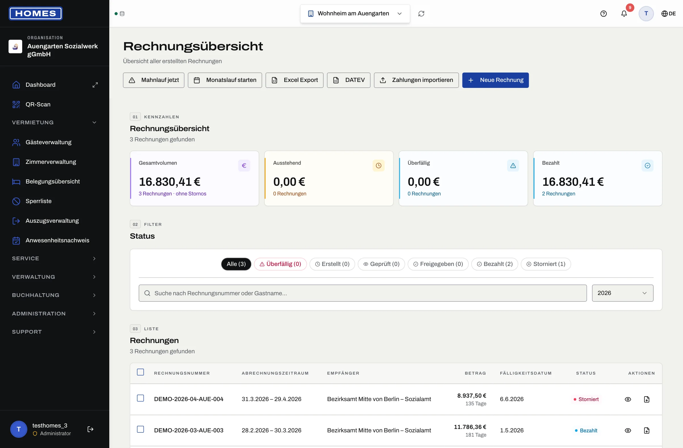Start Monatslauf starten

pyautogui.click(x=225, y=80)
